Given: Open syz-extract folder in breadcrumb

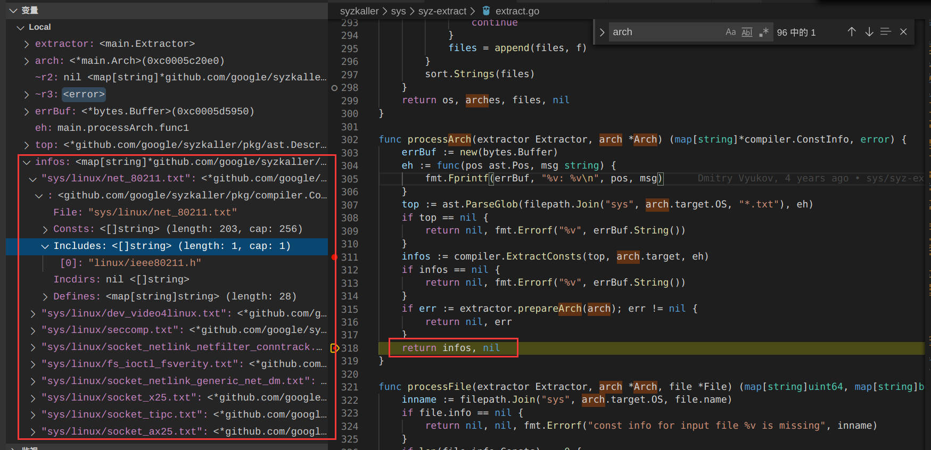Looking at the screenshot, I should (x=442, y=11).
